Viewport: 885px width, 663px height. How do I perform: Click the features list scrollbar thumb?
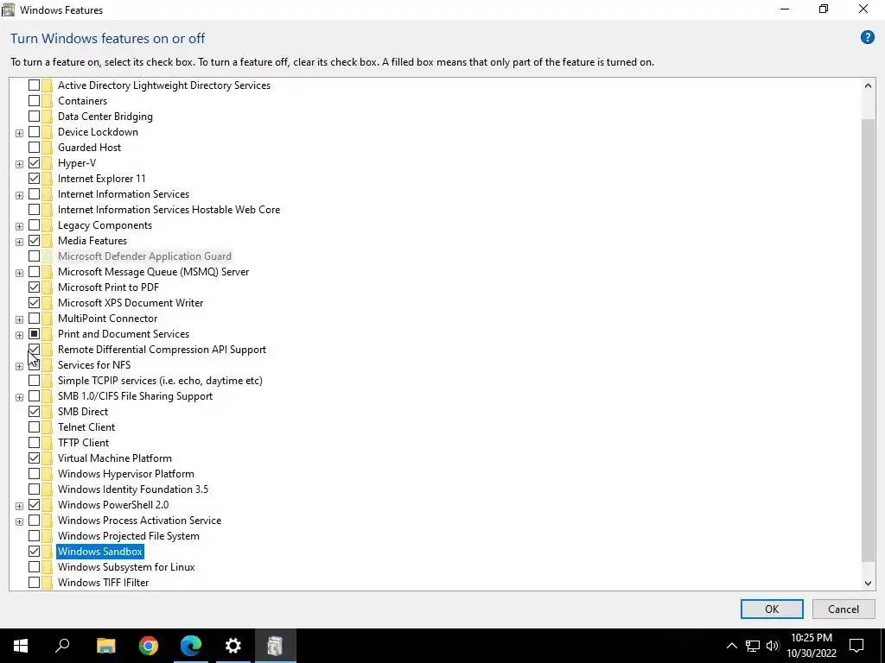pyautogui.click(x=868, y=340)
